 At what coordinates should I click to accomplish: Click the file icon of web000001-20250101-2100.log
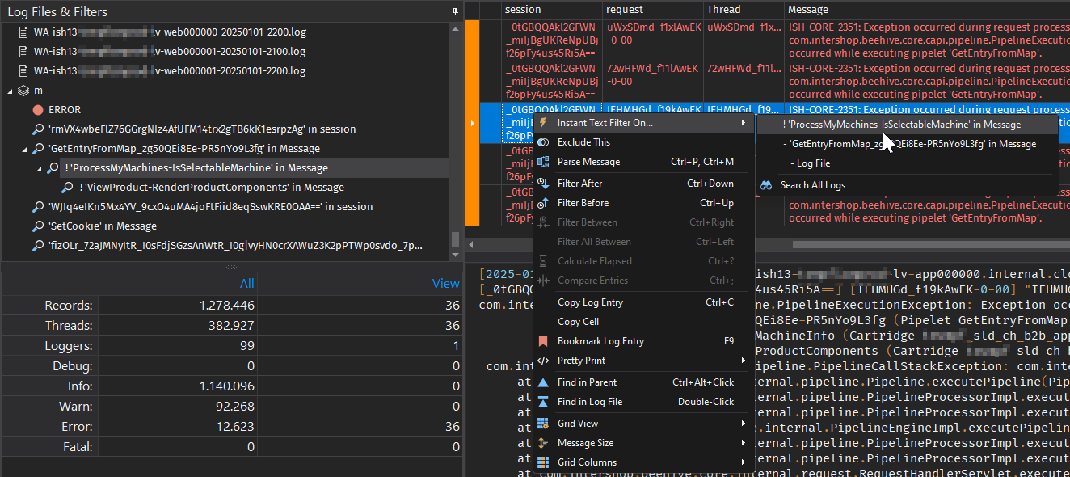point(23,52)
